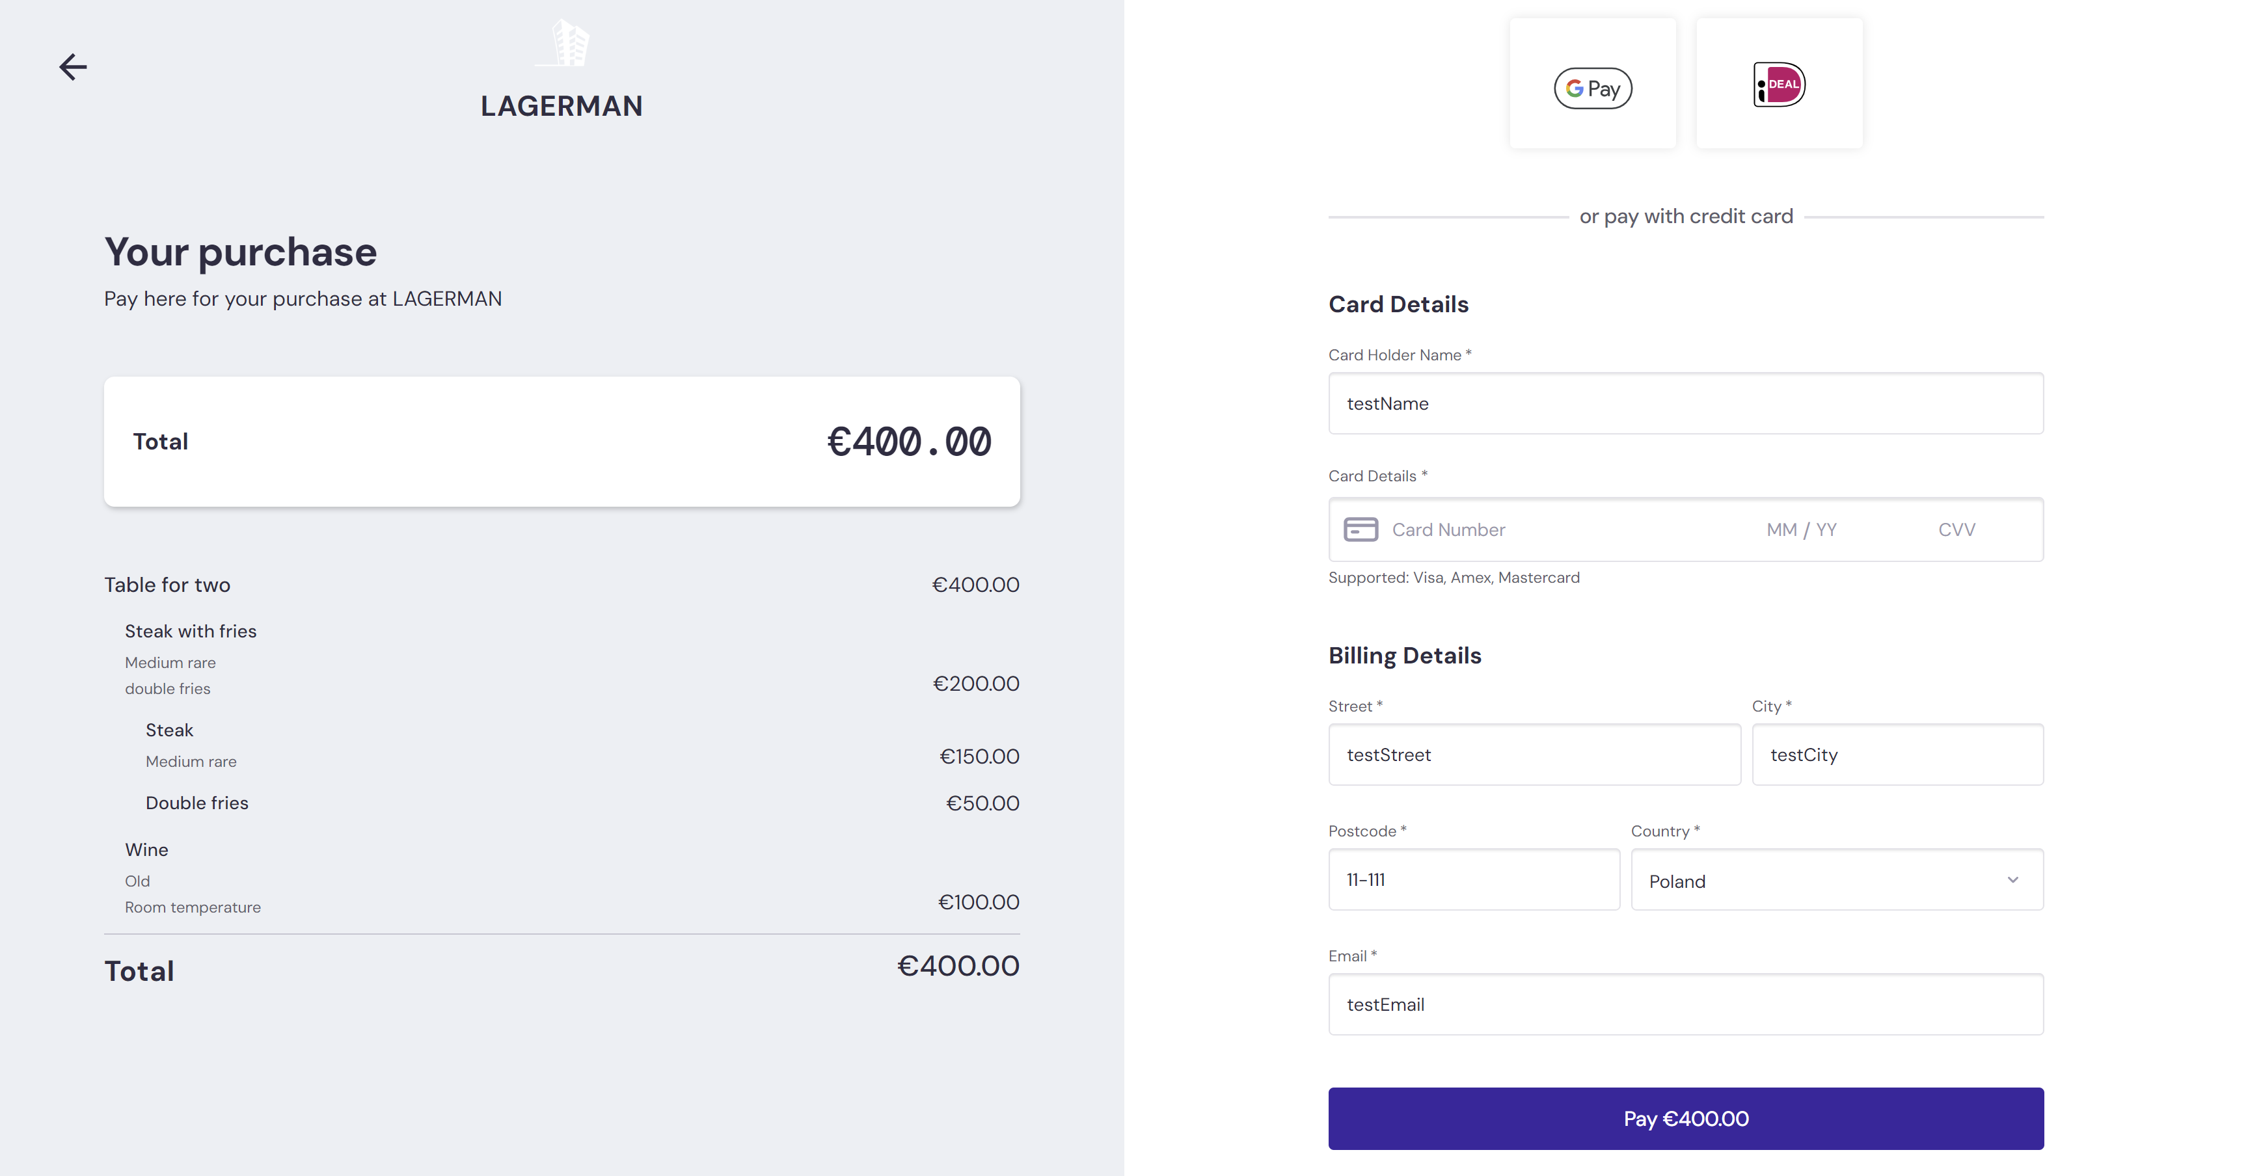Image resolution: width=2248 pixels, height=1176 pixels.
Task: Click the Country dropdown chevron
Action: click(2013, 880)
